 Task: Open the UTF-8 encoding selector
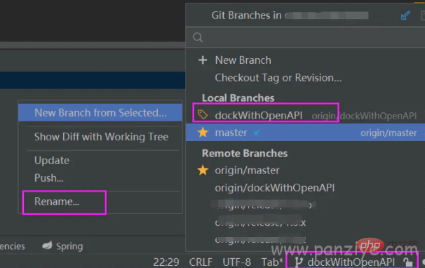point(236,262)
